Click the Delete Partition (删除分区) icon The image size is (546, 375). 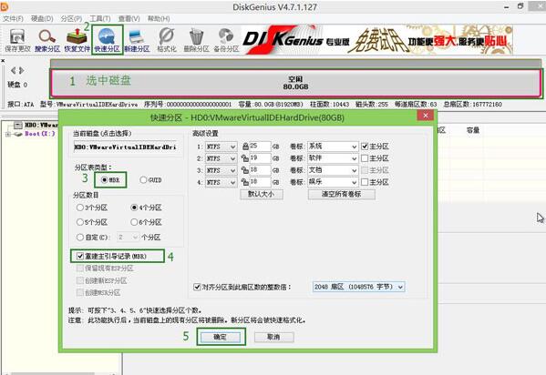click(196, 40)
